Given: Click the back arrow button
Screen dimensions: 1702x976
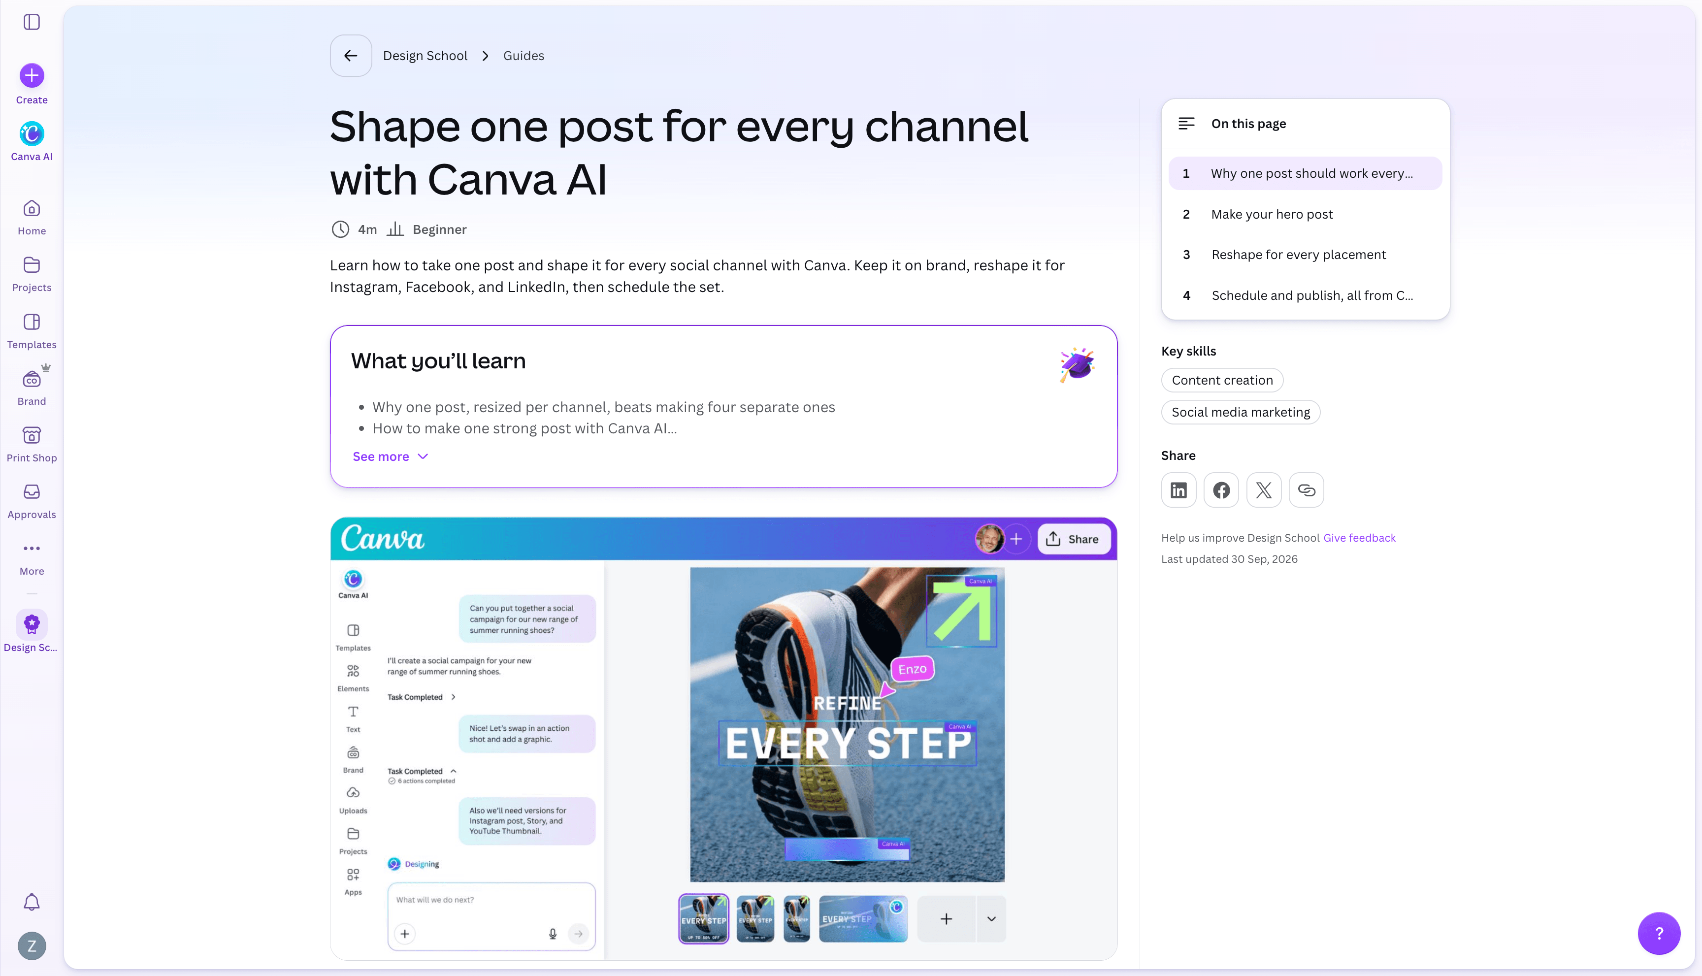Looking at the screenshot, I should pos(351,56).
